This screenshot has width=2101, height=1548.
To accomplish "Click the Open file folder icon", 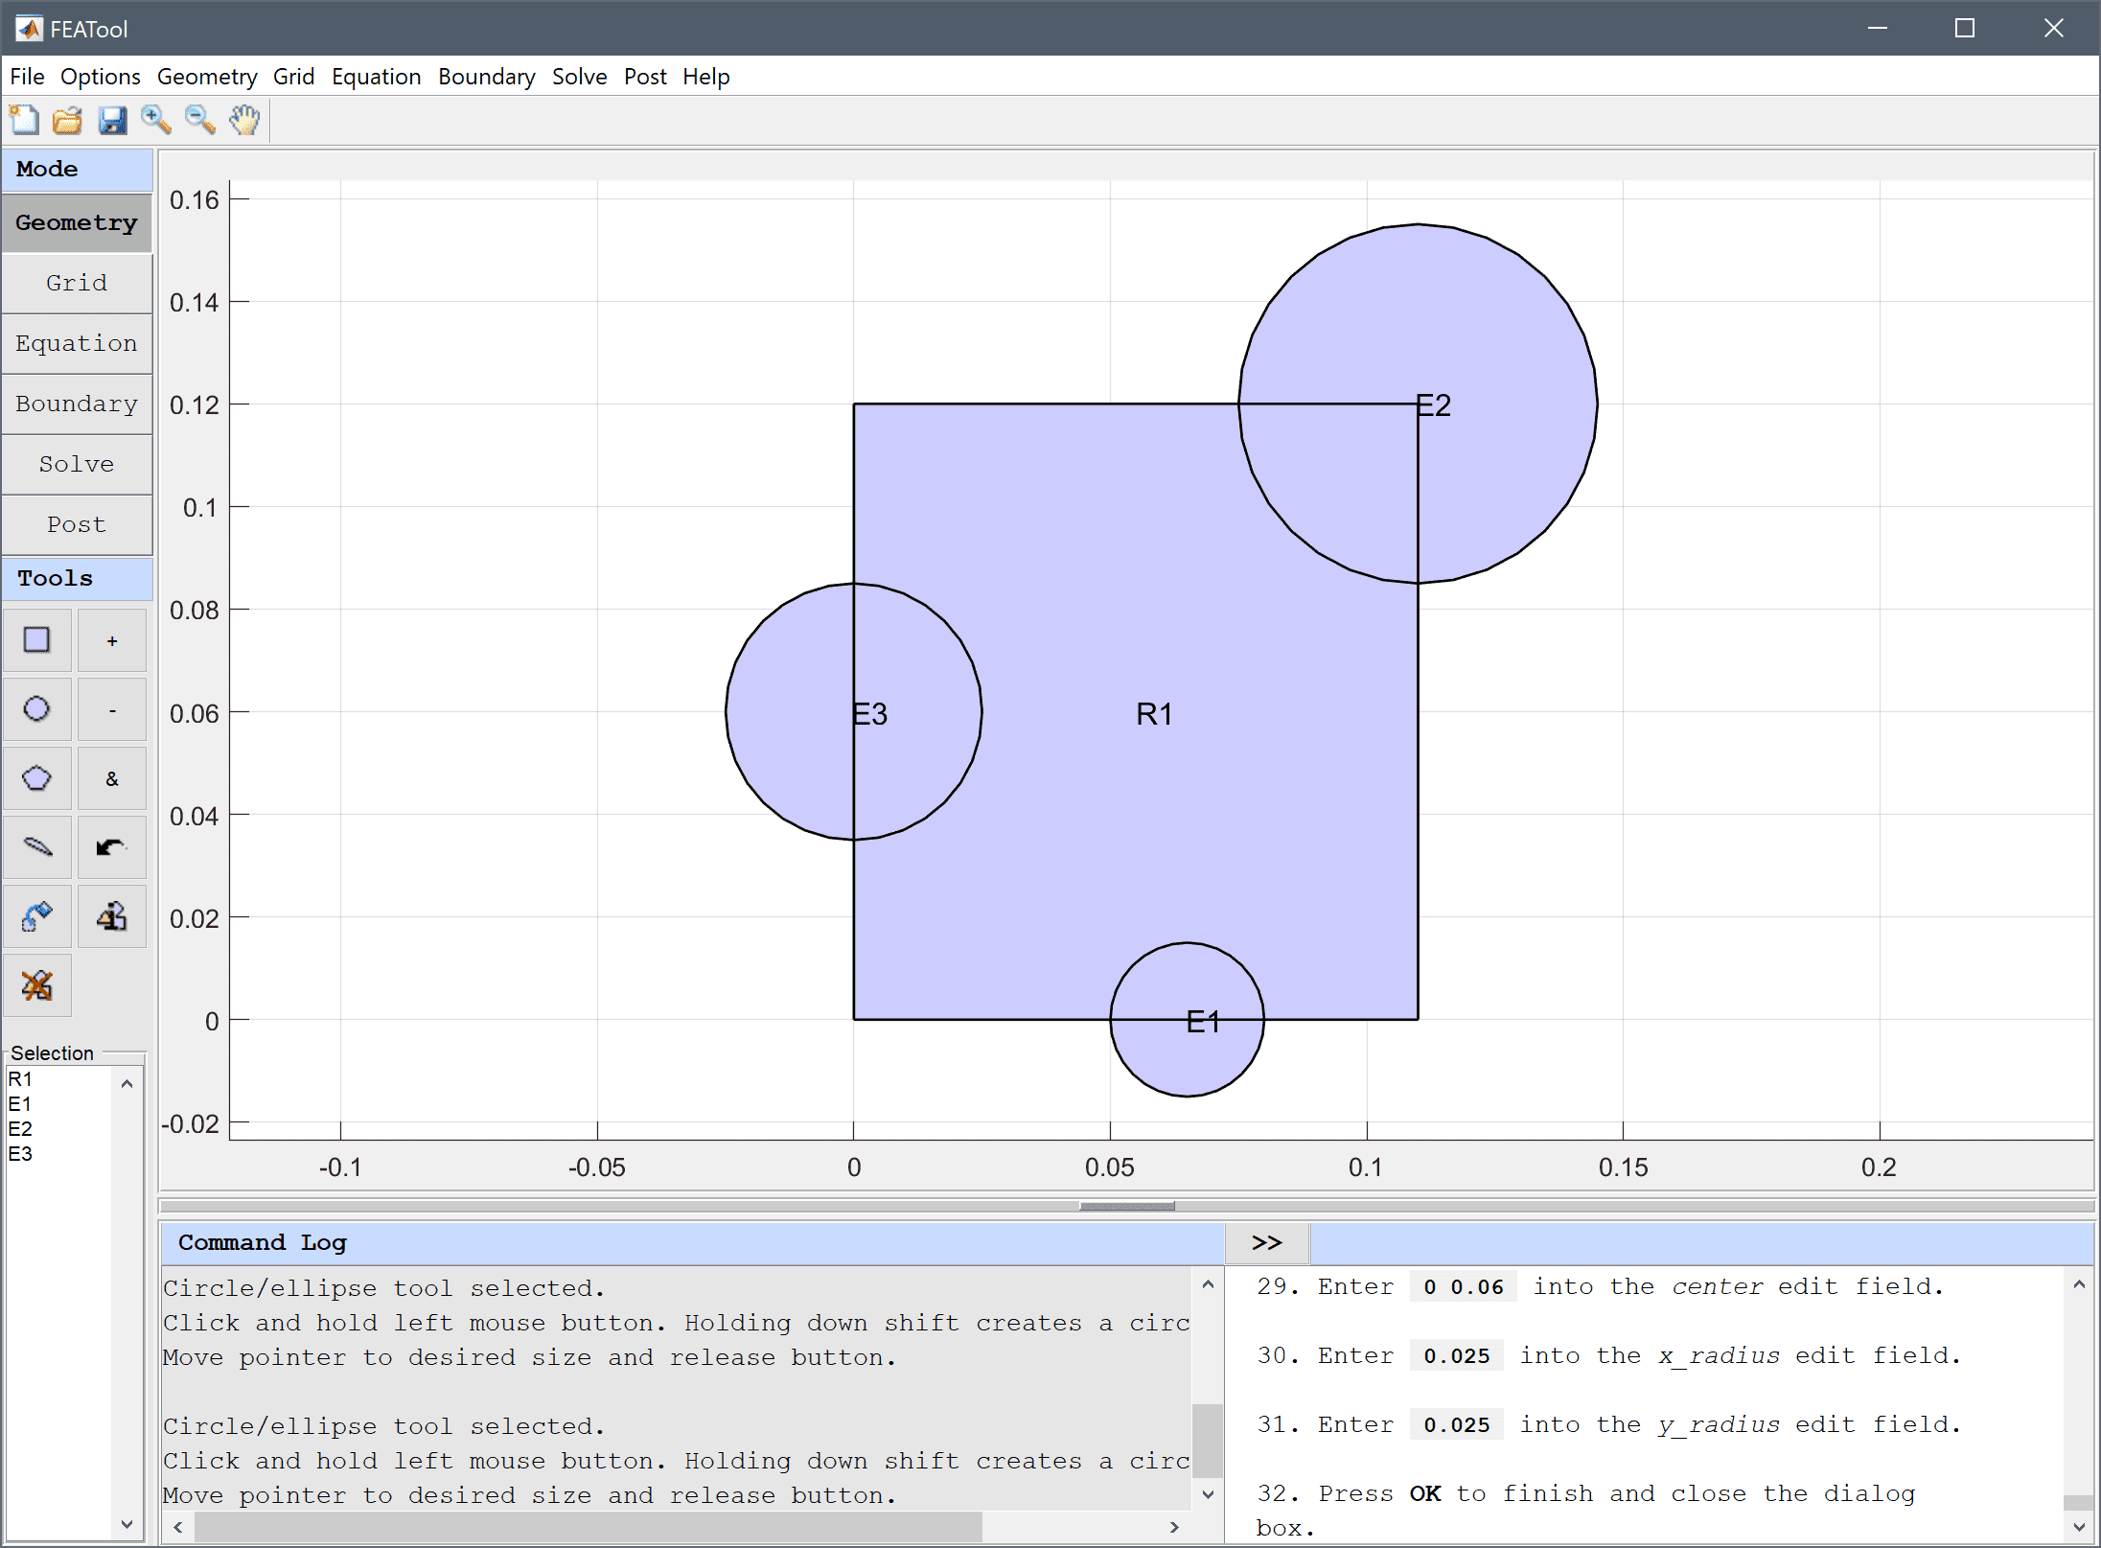I will coord(67,120).
